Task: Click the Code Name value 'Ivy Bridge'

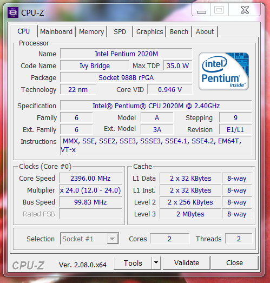Action: 95,65
